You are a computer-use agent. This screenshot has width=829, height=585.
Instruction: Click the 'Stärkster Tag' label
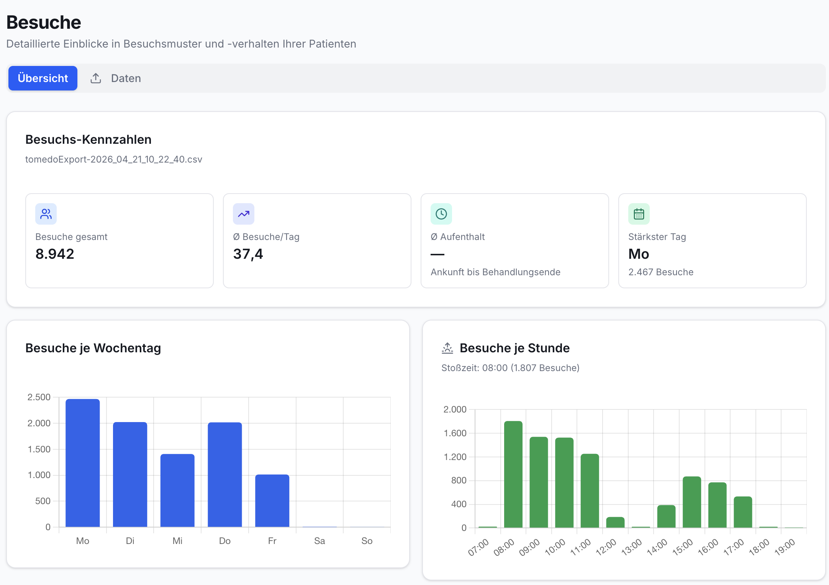point(657,237)
